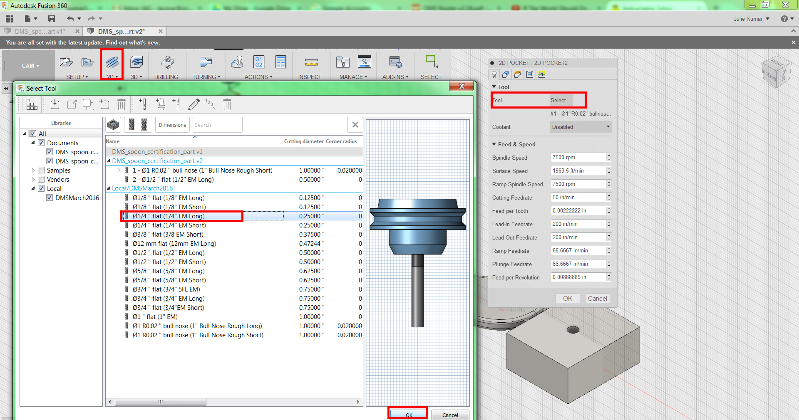Click Cancel in the 2D Pocket panel
Viewport: 799px width, 420px height.
[598, 298]
